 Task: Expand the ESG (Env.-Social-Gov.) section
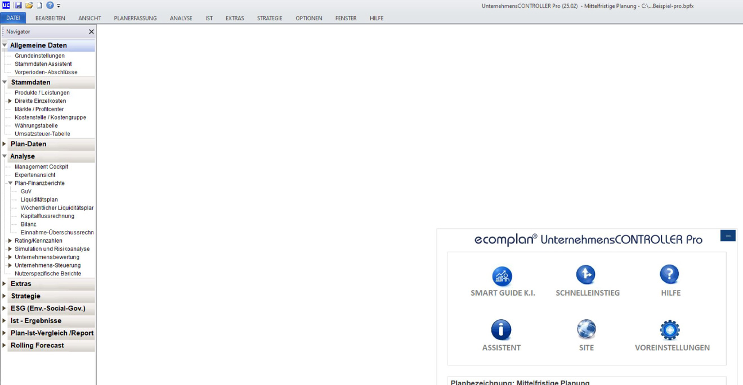coord(5,309)
